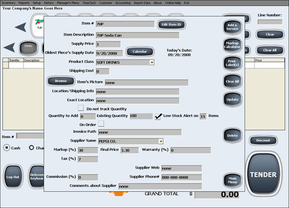
Task: Open the Supplier Name dropdown arrow
Action: 161,142
